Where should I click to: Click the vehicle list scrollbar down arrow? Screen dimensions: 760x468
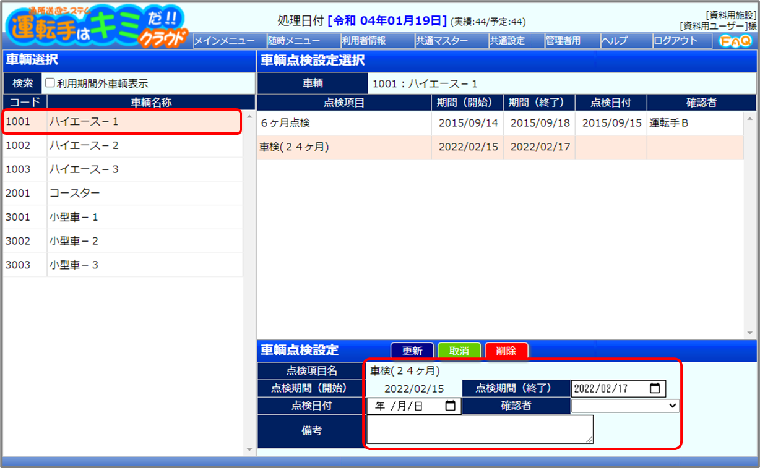(249, 449)
